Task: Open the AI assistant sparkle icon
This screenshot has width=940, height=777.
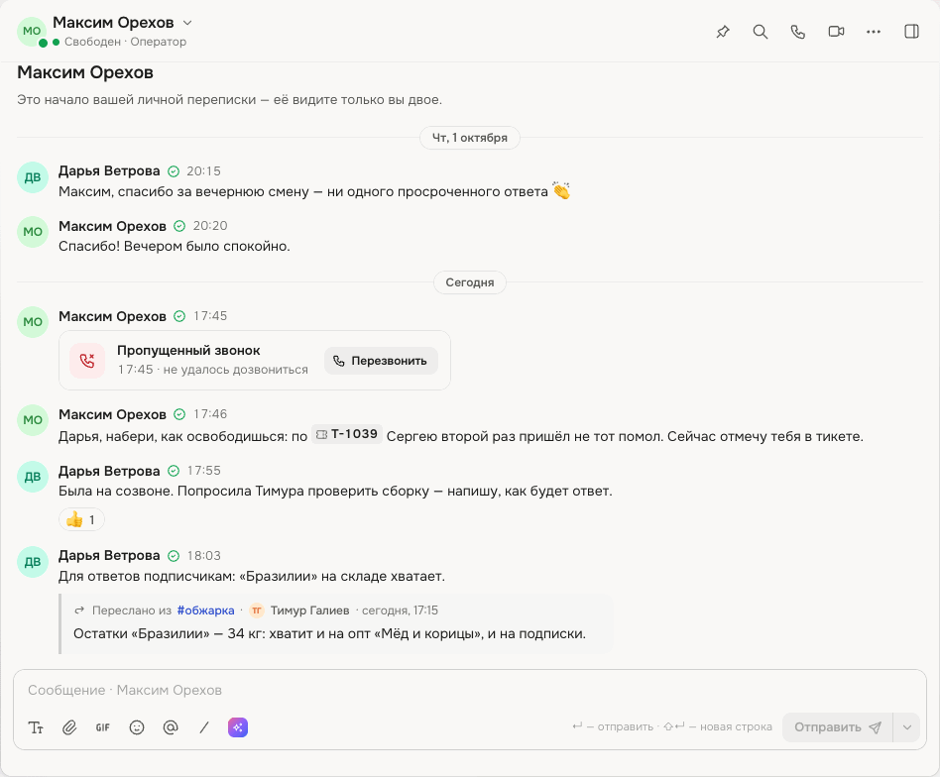Action: pyautogui.click(x=238, y=727)
